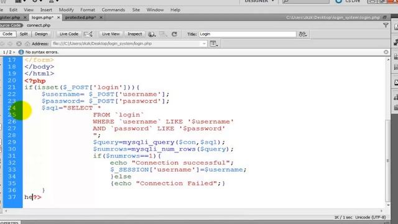Switch to the login.php tab
398x224 pixels.
(42, 17)
